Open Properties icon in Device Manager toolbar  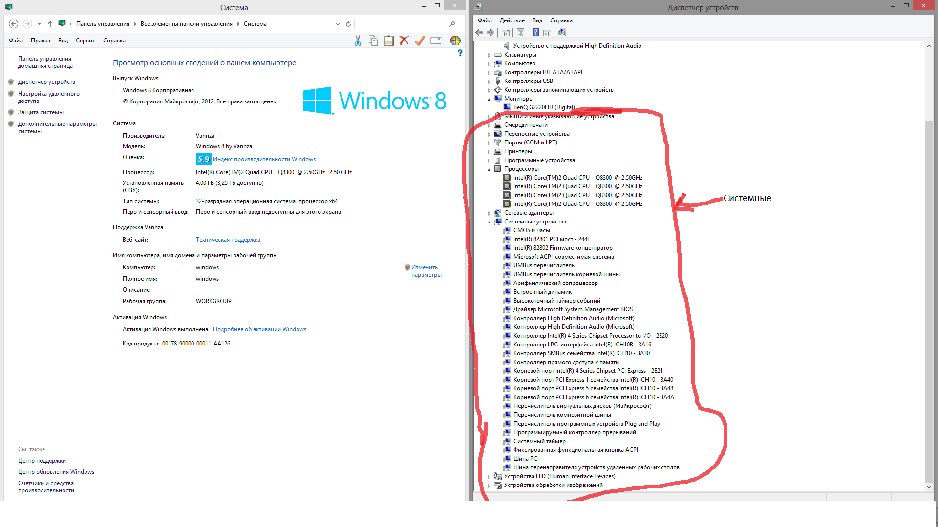[x=520, y=33]
